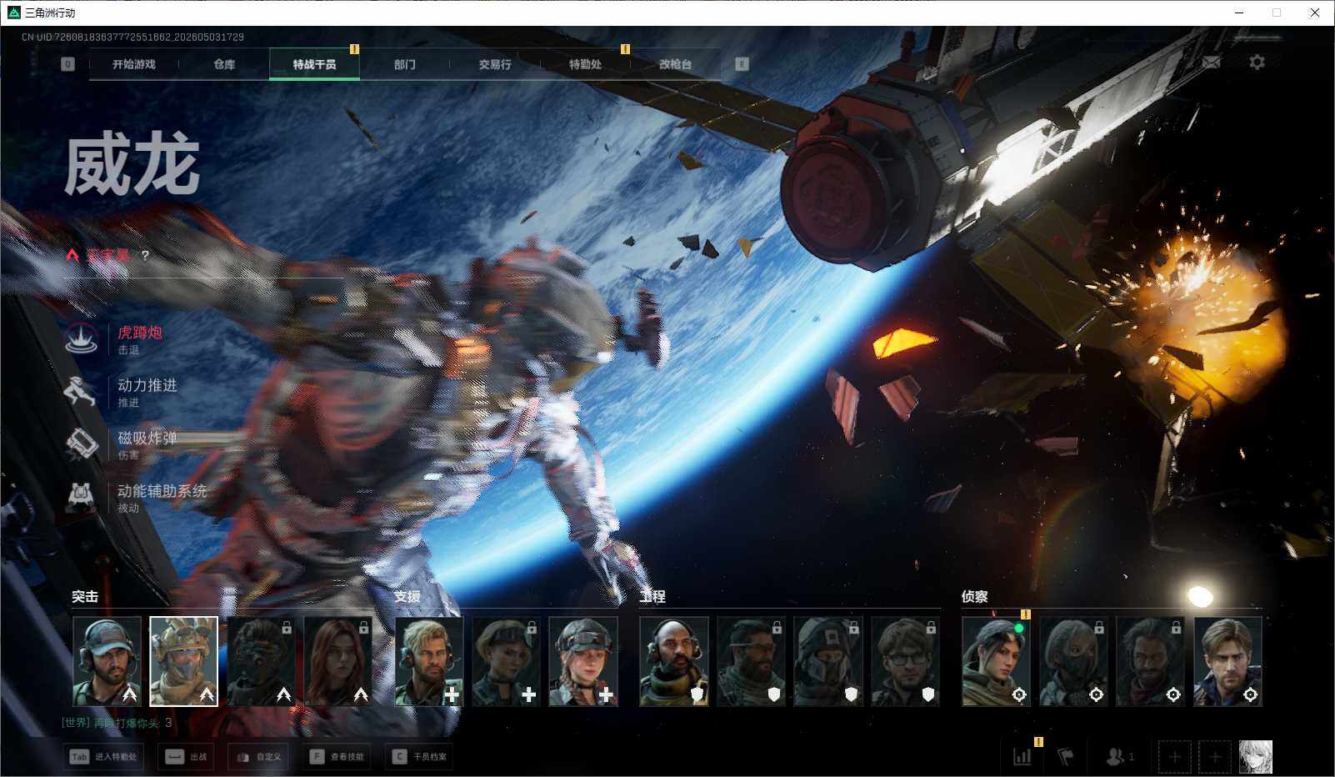1335x777 pixels.
Task: Select the bald bearded engineer operator
Action: (674, 661)
